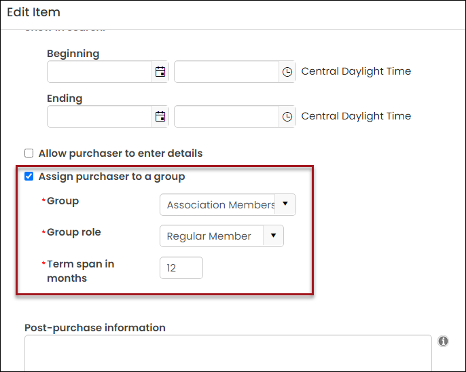Click the Beginning time input field
The image size is (466, 372).
tap(226, 72)
